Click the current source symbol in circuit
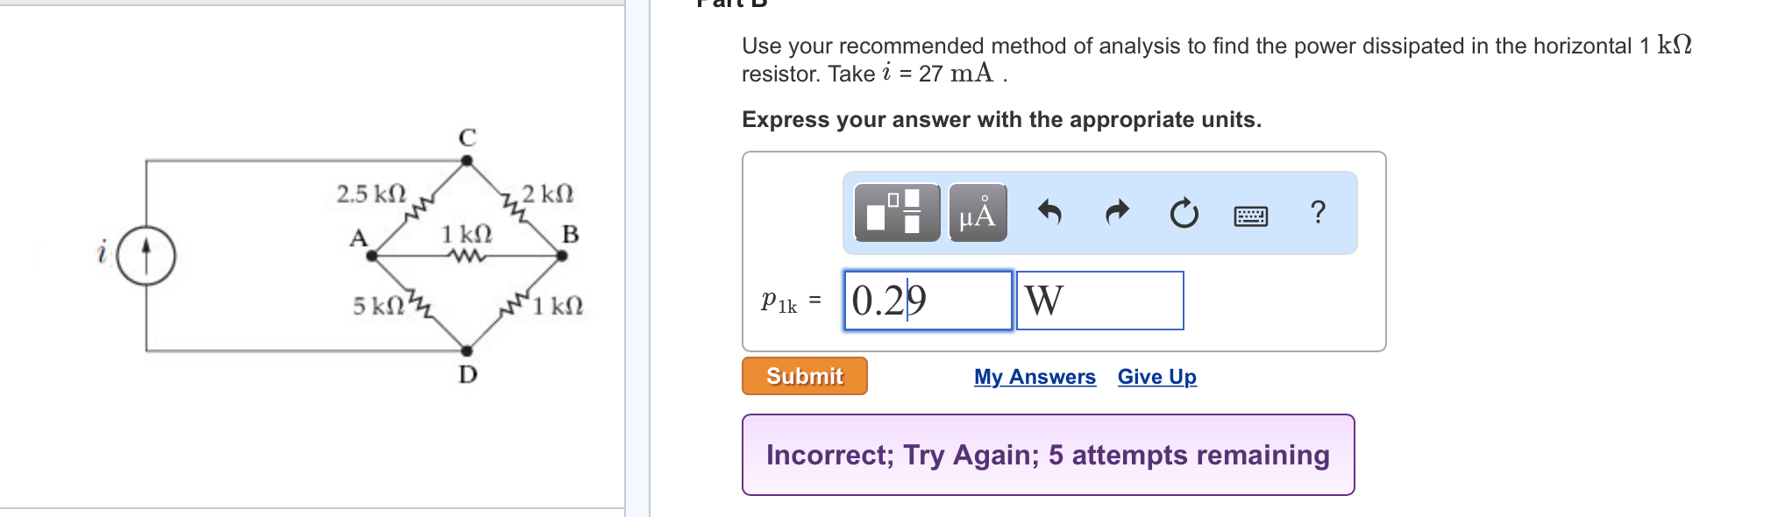The height and width of the screenshot is (517, 1771). (146, 256)
